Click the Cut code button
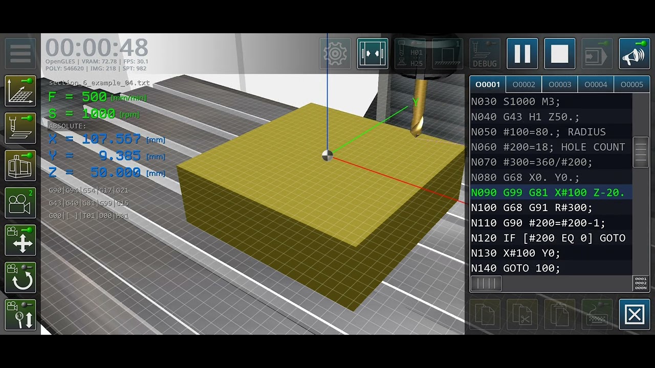The width and height of the screenshot is (655, 368). tap(522, 315)
